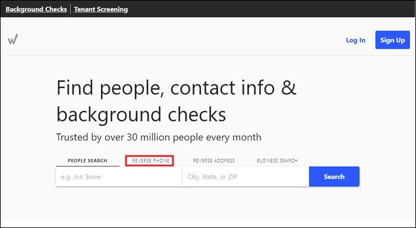Click the 'background checks' headline line
Image resolution: width=416 pixels, height=228 pixels.
(x=141, y=115)
